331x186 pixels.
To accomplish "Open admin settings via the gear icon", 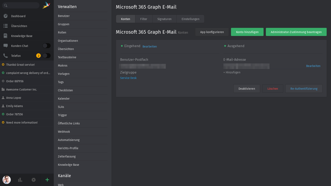I will [x=34, y=180].
